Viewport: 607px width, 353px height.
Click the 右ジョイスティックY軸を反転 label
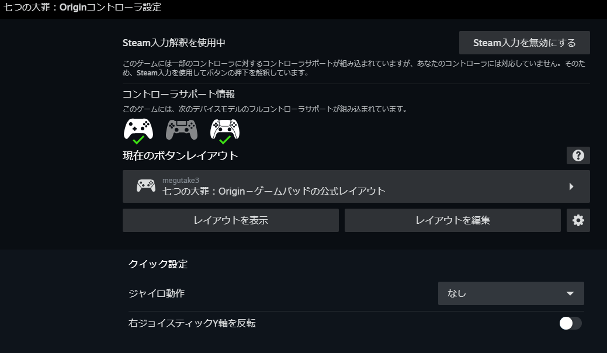[192, 323]
